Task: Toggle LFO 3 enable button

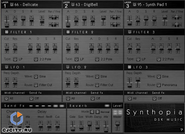Action: 129,67
